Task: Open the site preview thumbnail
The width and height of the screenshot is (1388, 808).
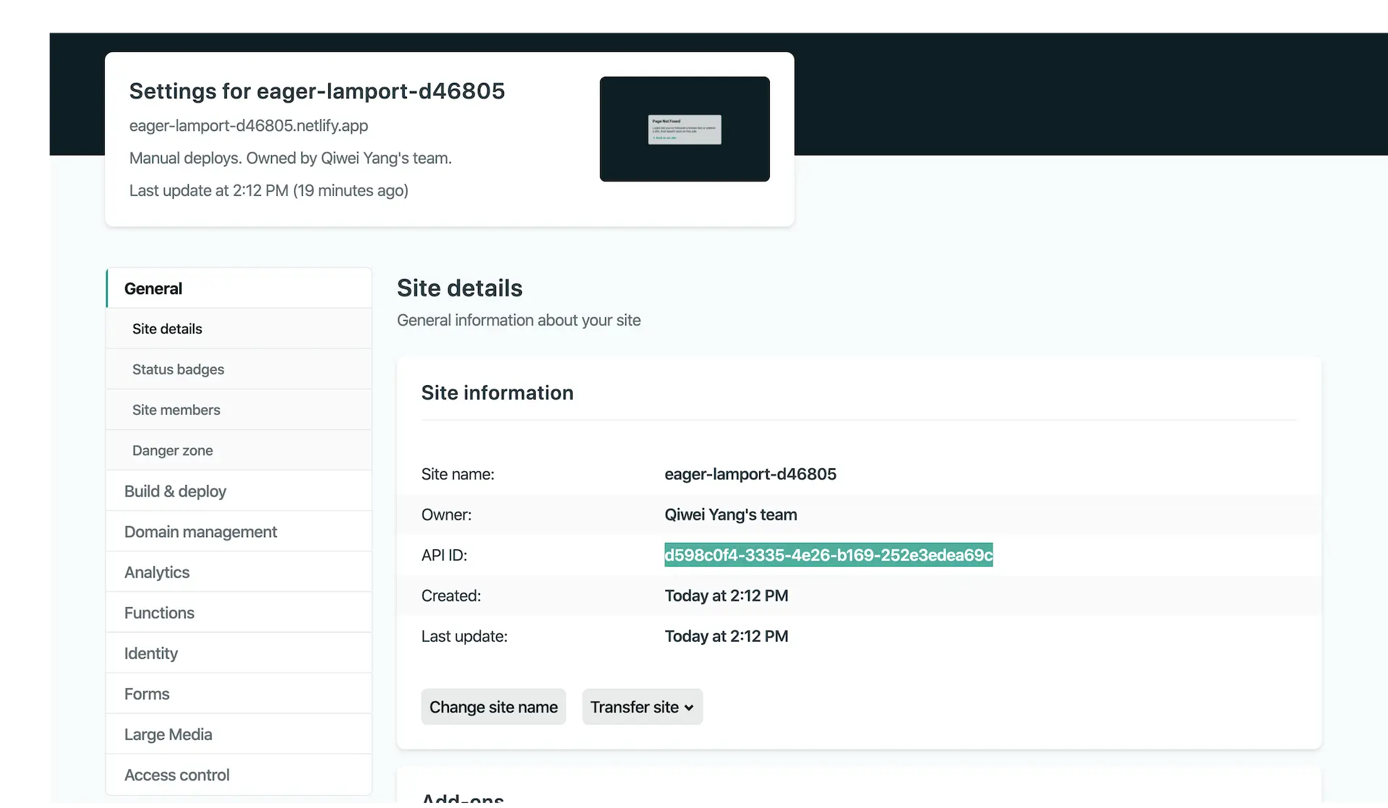Action: (684, 129)
